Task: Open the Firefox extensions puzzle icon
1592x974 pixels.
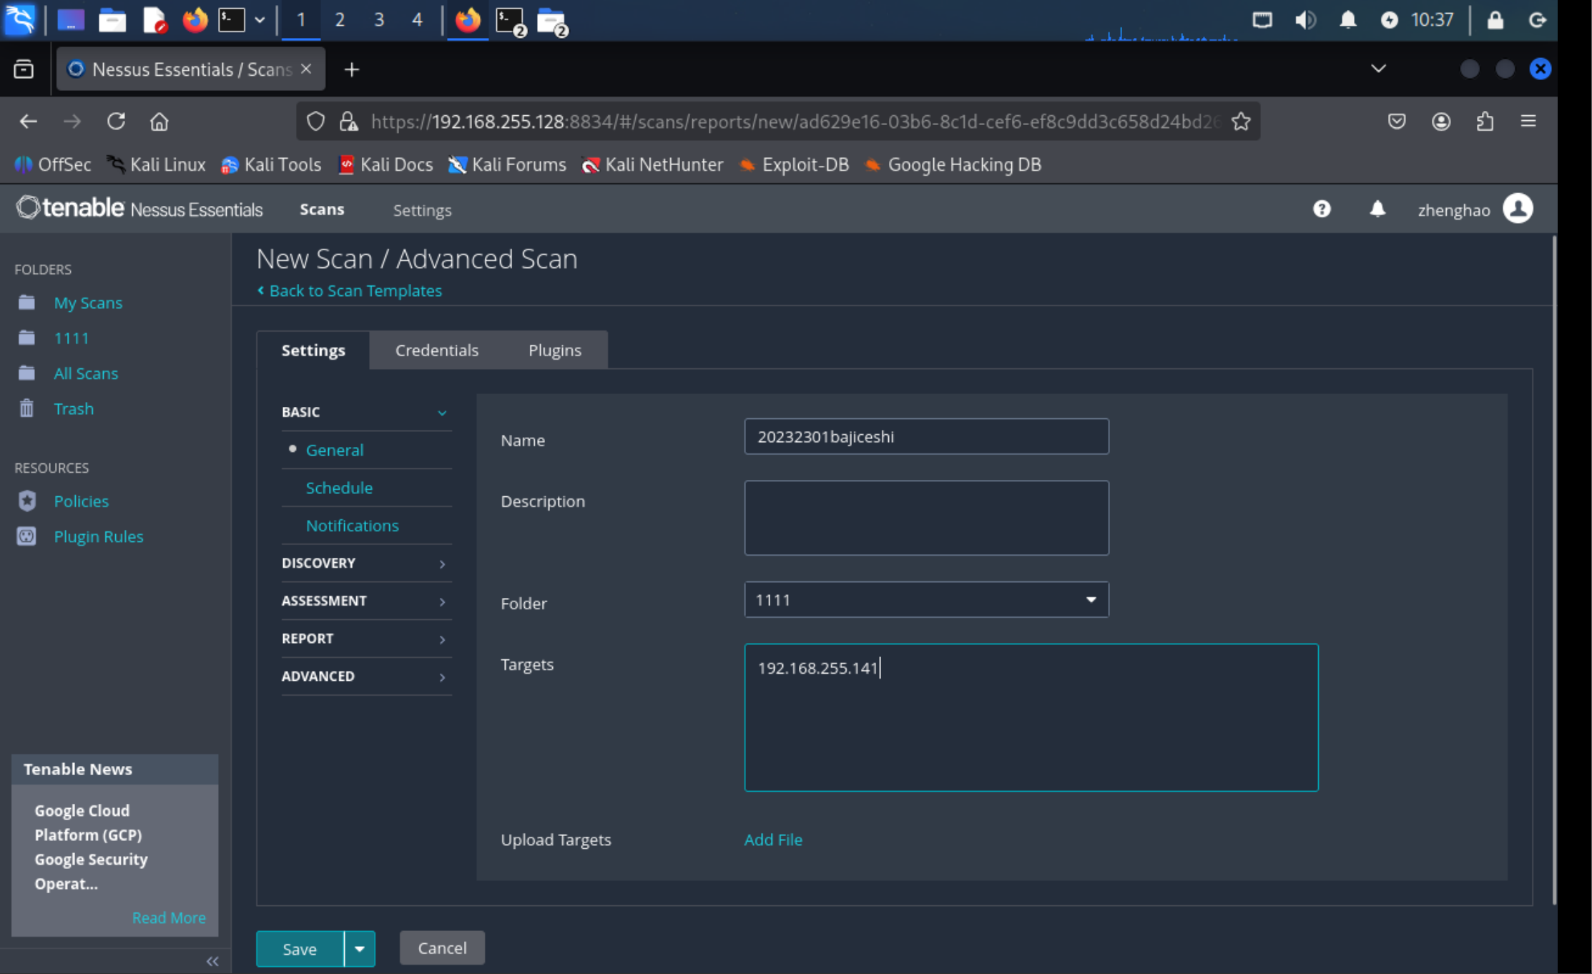Action: (x=1485, y=122)
